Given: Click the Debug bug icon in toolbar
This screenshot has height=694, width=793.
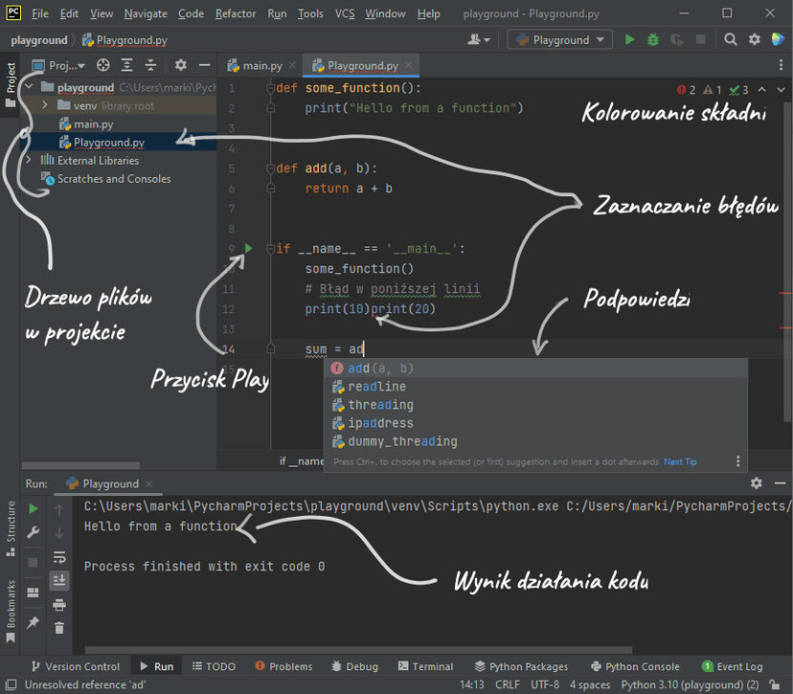Looking at the screenshot, I should [x=653, y=40].
